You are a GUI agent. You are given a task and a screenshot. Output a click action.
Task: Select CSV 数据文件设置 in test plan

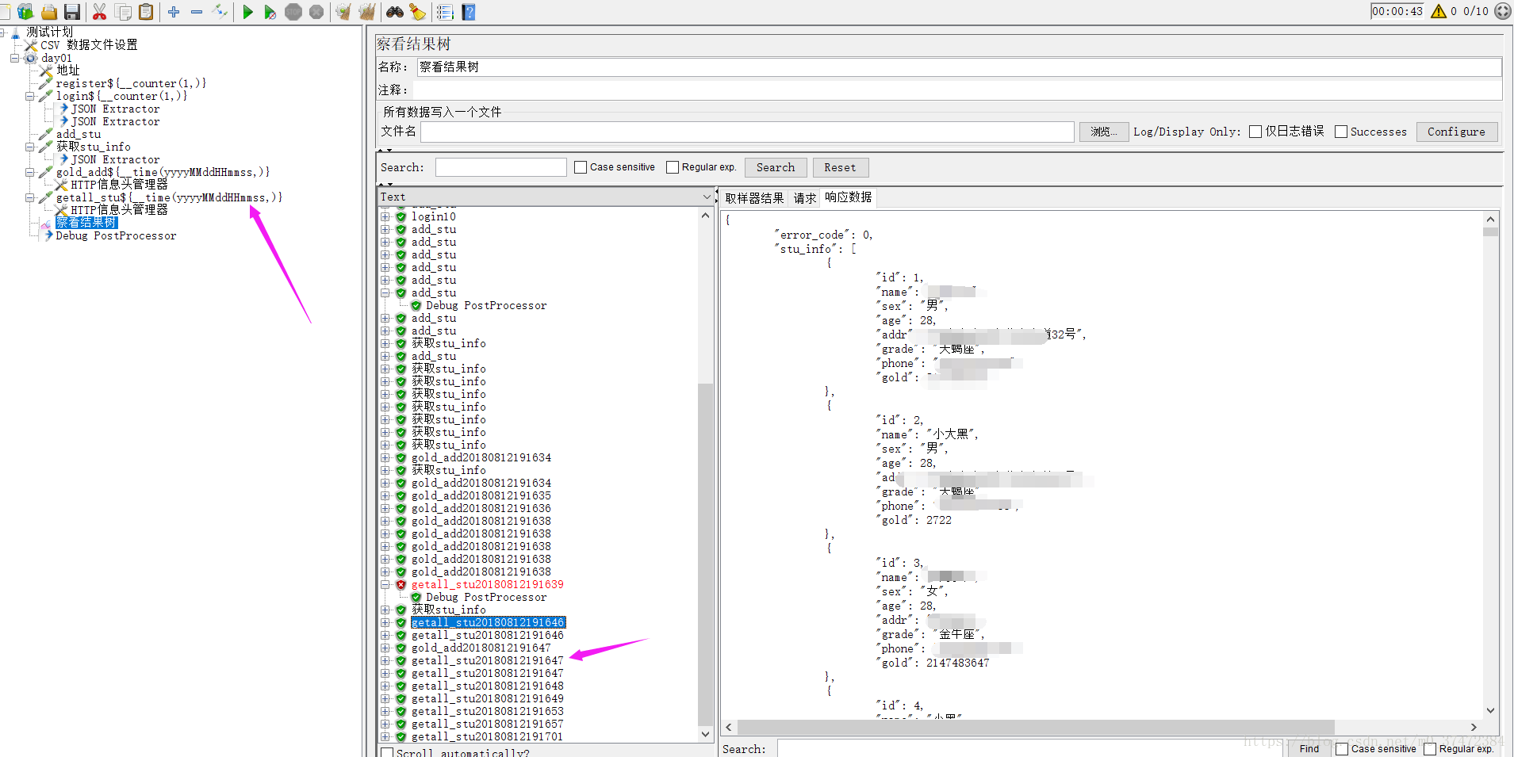(89, 45)
